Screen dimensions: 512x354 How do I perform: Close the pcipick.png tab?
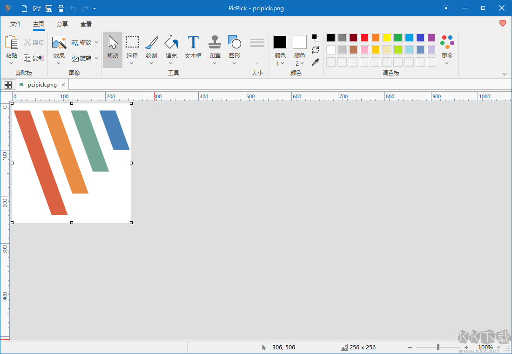tap(63, 85)
